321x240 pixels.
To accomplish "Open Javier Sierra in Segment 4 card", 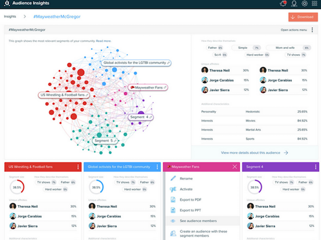I will [x=281, y=226].
